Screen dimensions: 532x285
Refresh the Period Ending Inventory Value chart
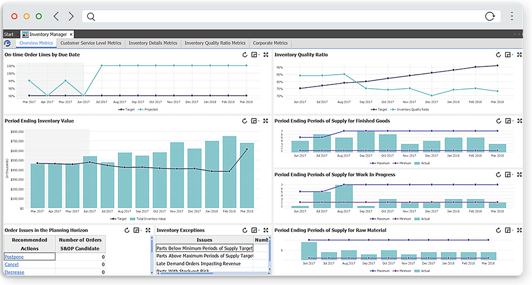(244, 121)
